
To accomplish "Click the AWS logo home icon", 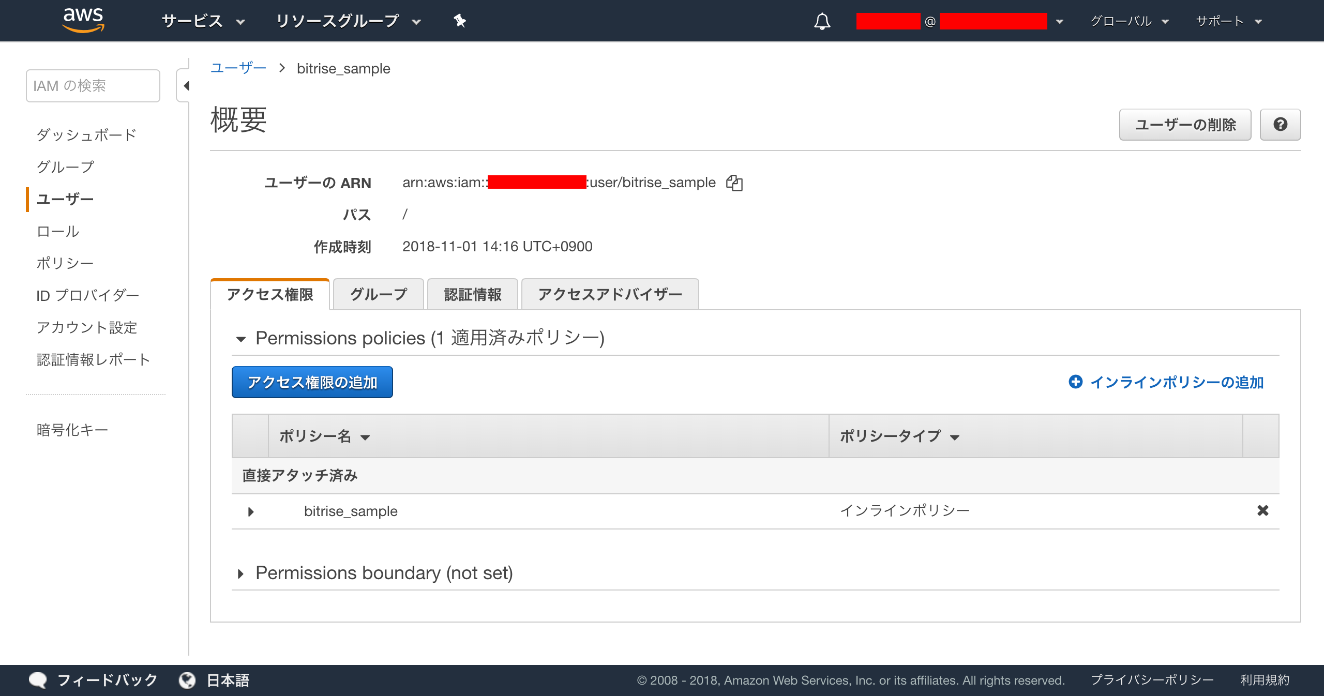I will pyautogui.click(x=83, y=20).
